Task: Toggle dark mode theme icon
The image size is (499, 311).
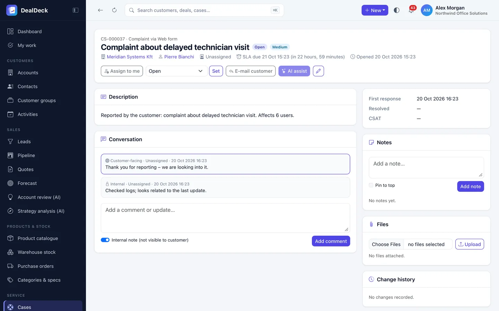Action: pos(397,10)
